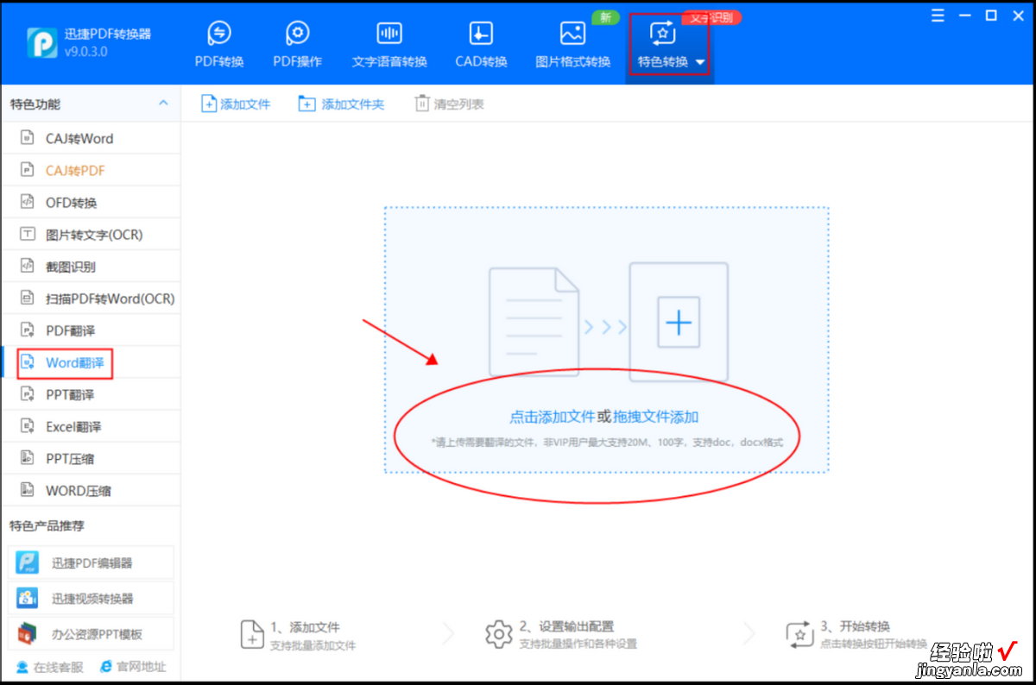Screen dimensions: 1036x685
Task: Click the 拖拽文件添加 link
Action: 655,417
